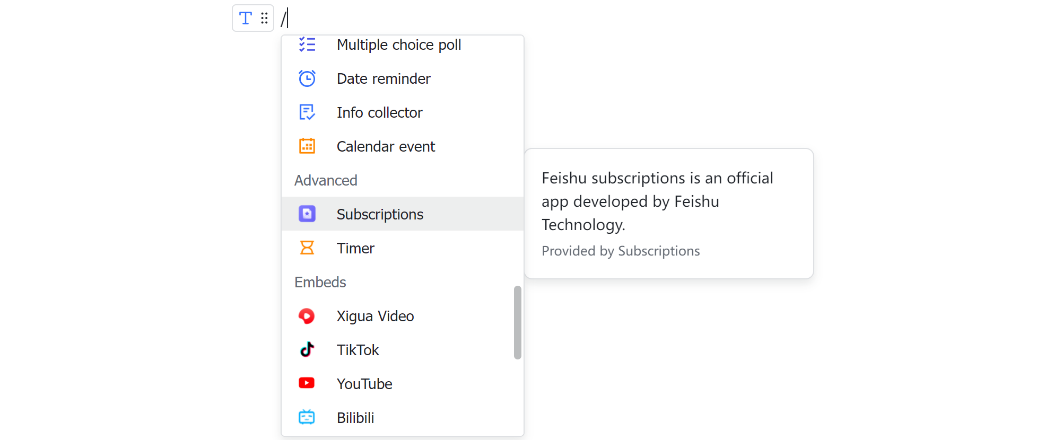Click the Advanced section header
The image size is (1063, 440).
(326, 180)
